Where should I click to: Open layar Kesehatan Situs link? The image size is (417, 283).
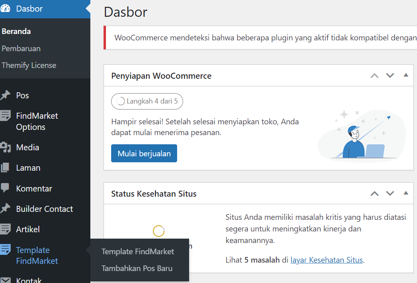pyautogui.click(x=327, y=260)
